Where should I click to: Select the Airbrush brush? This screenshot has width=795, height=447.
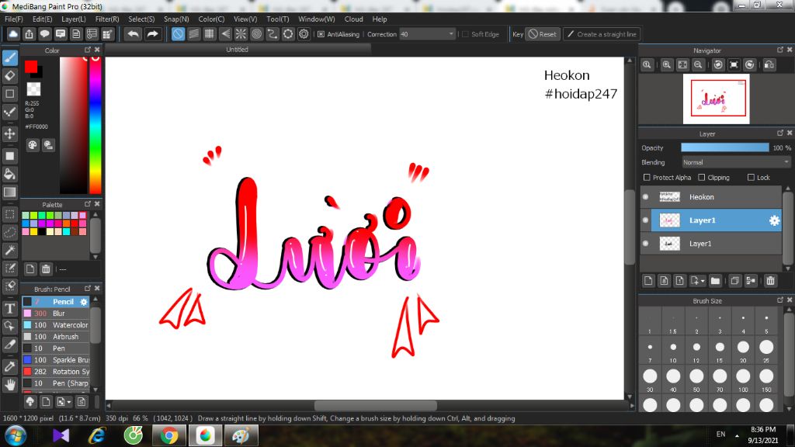56,337
